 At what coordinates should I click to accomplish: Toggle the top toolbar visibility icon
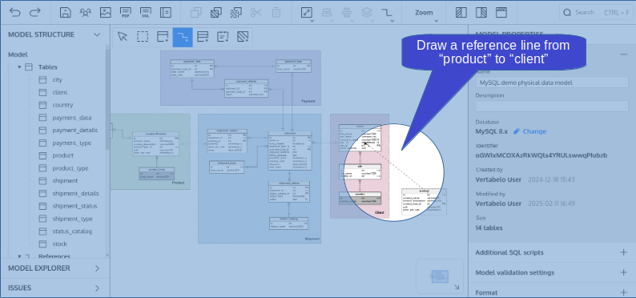(x=501, y=13)
